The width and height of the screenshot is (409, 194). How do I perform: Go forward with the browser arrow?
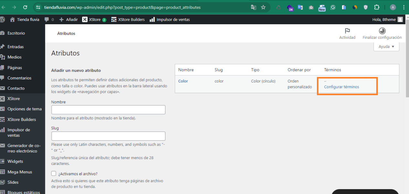coord(14,7)
